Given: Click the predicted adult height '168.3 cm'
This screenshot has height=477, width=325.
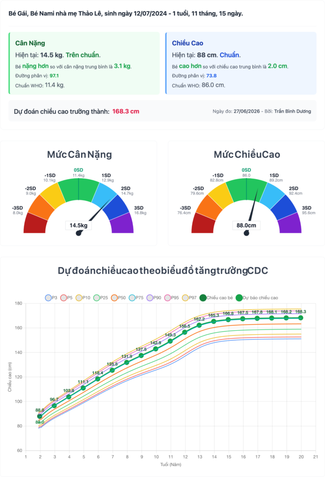Looking at the screenshot, I should pyautogui.click(x=126, y=111).
